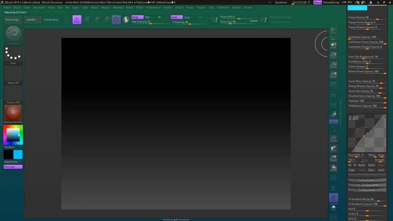Open the Render menu
This screenshot has width=393, height=221.
pyautogui.click(x=168, y=7)
